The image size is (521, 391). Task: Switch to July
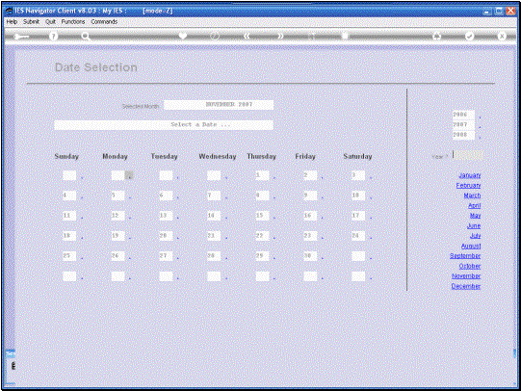475,236
